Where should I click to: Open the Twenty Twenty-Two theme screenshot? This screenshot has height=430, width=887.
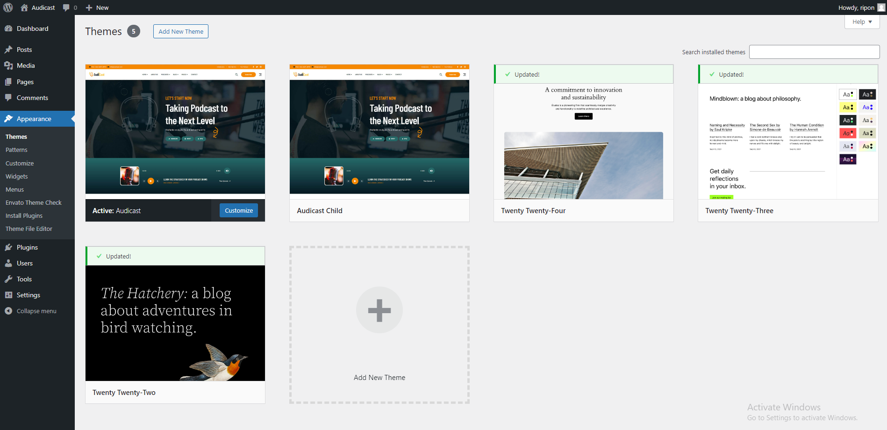[x=175, y=323]
